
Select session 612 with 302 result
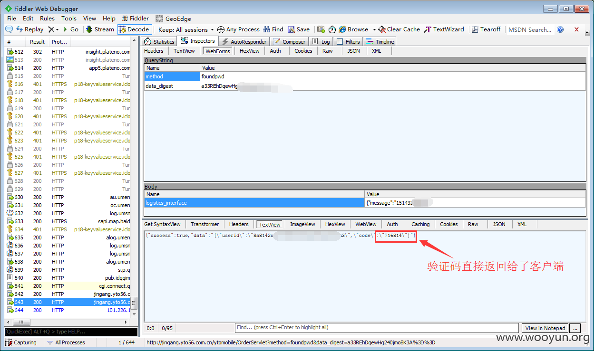pos(68,52)
